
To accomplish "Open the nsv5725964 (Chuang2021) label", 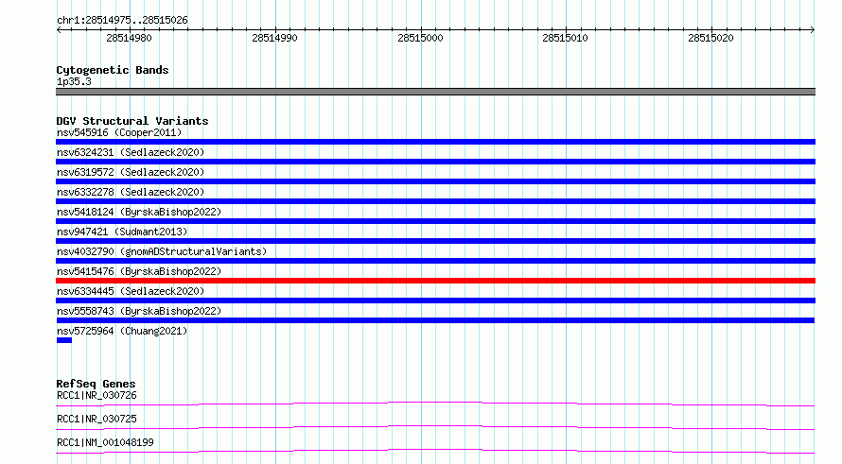I will point(122,331).
